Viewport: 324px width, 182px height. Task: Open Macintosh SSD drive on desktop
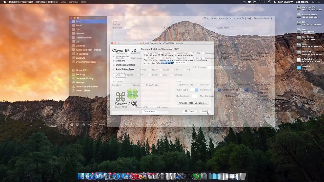299,8
